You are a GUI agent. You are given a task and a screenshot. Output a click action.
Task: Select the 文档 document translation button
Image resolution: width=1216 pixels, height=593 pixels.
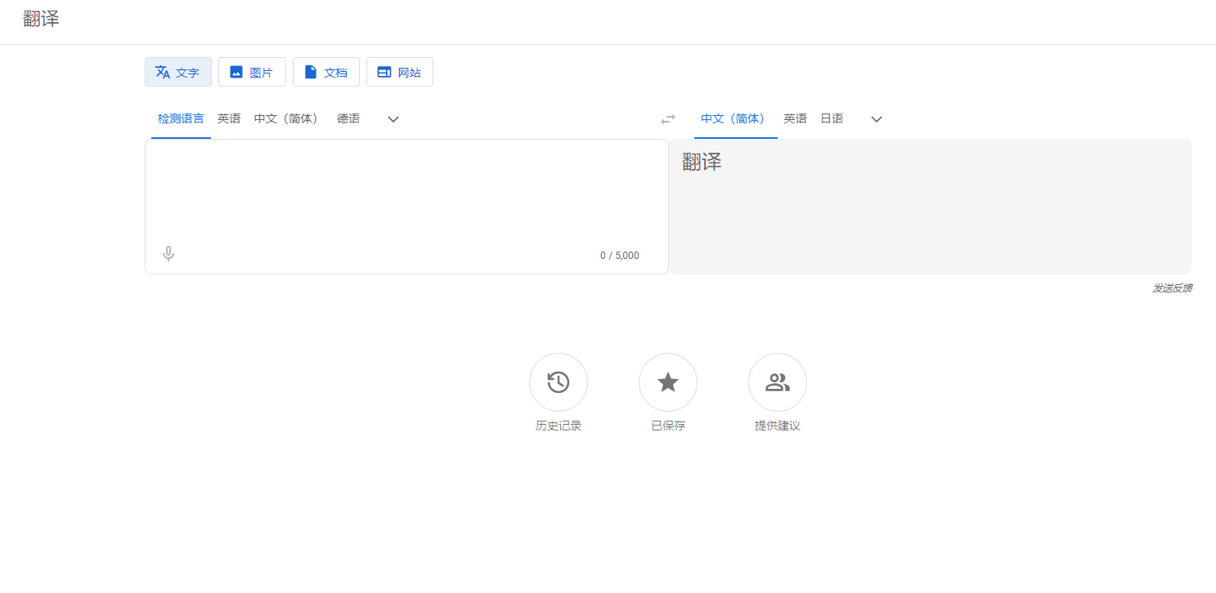[x=326, y=72]
